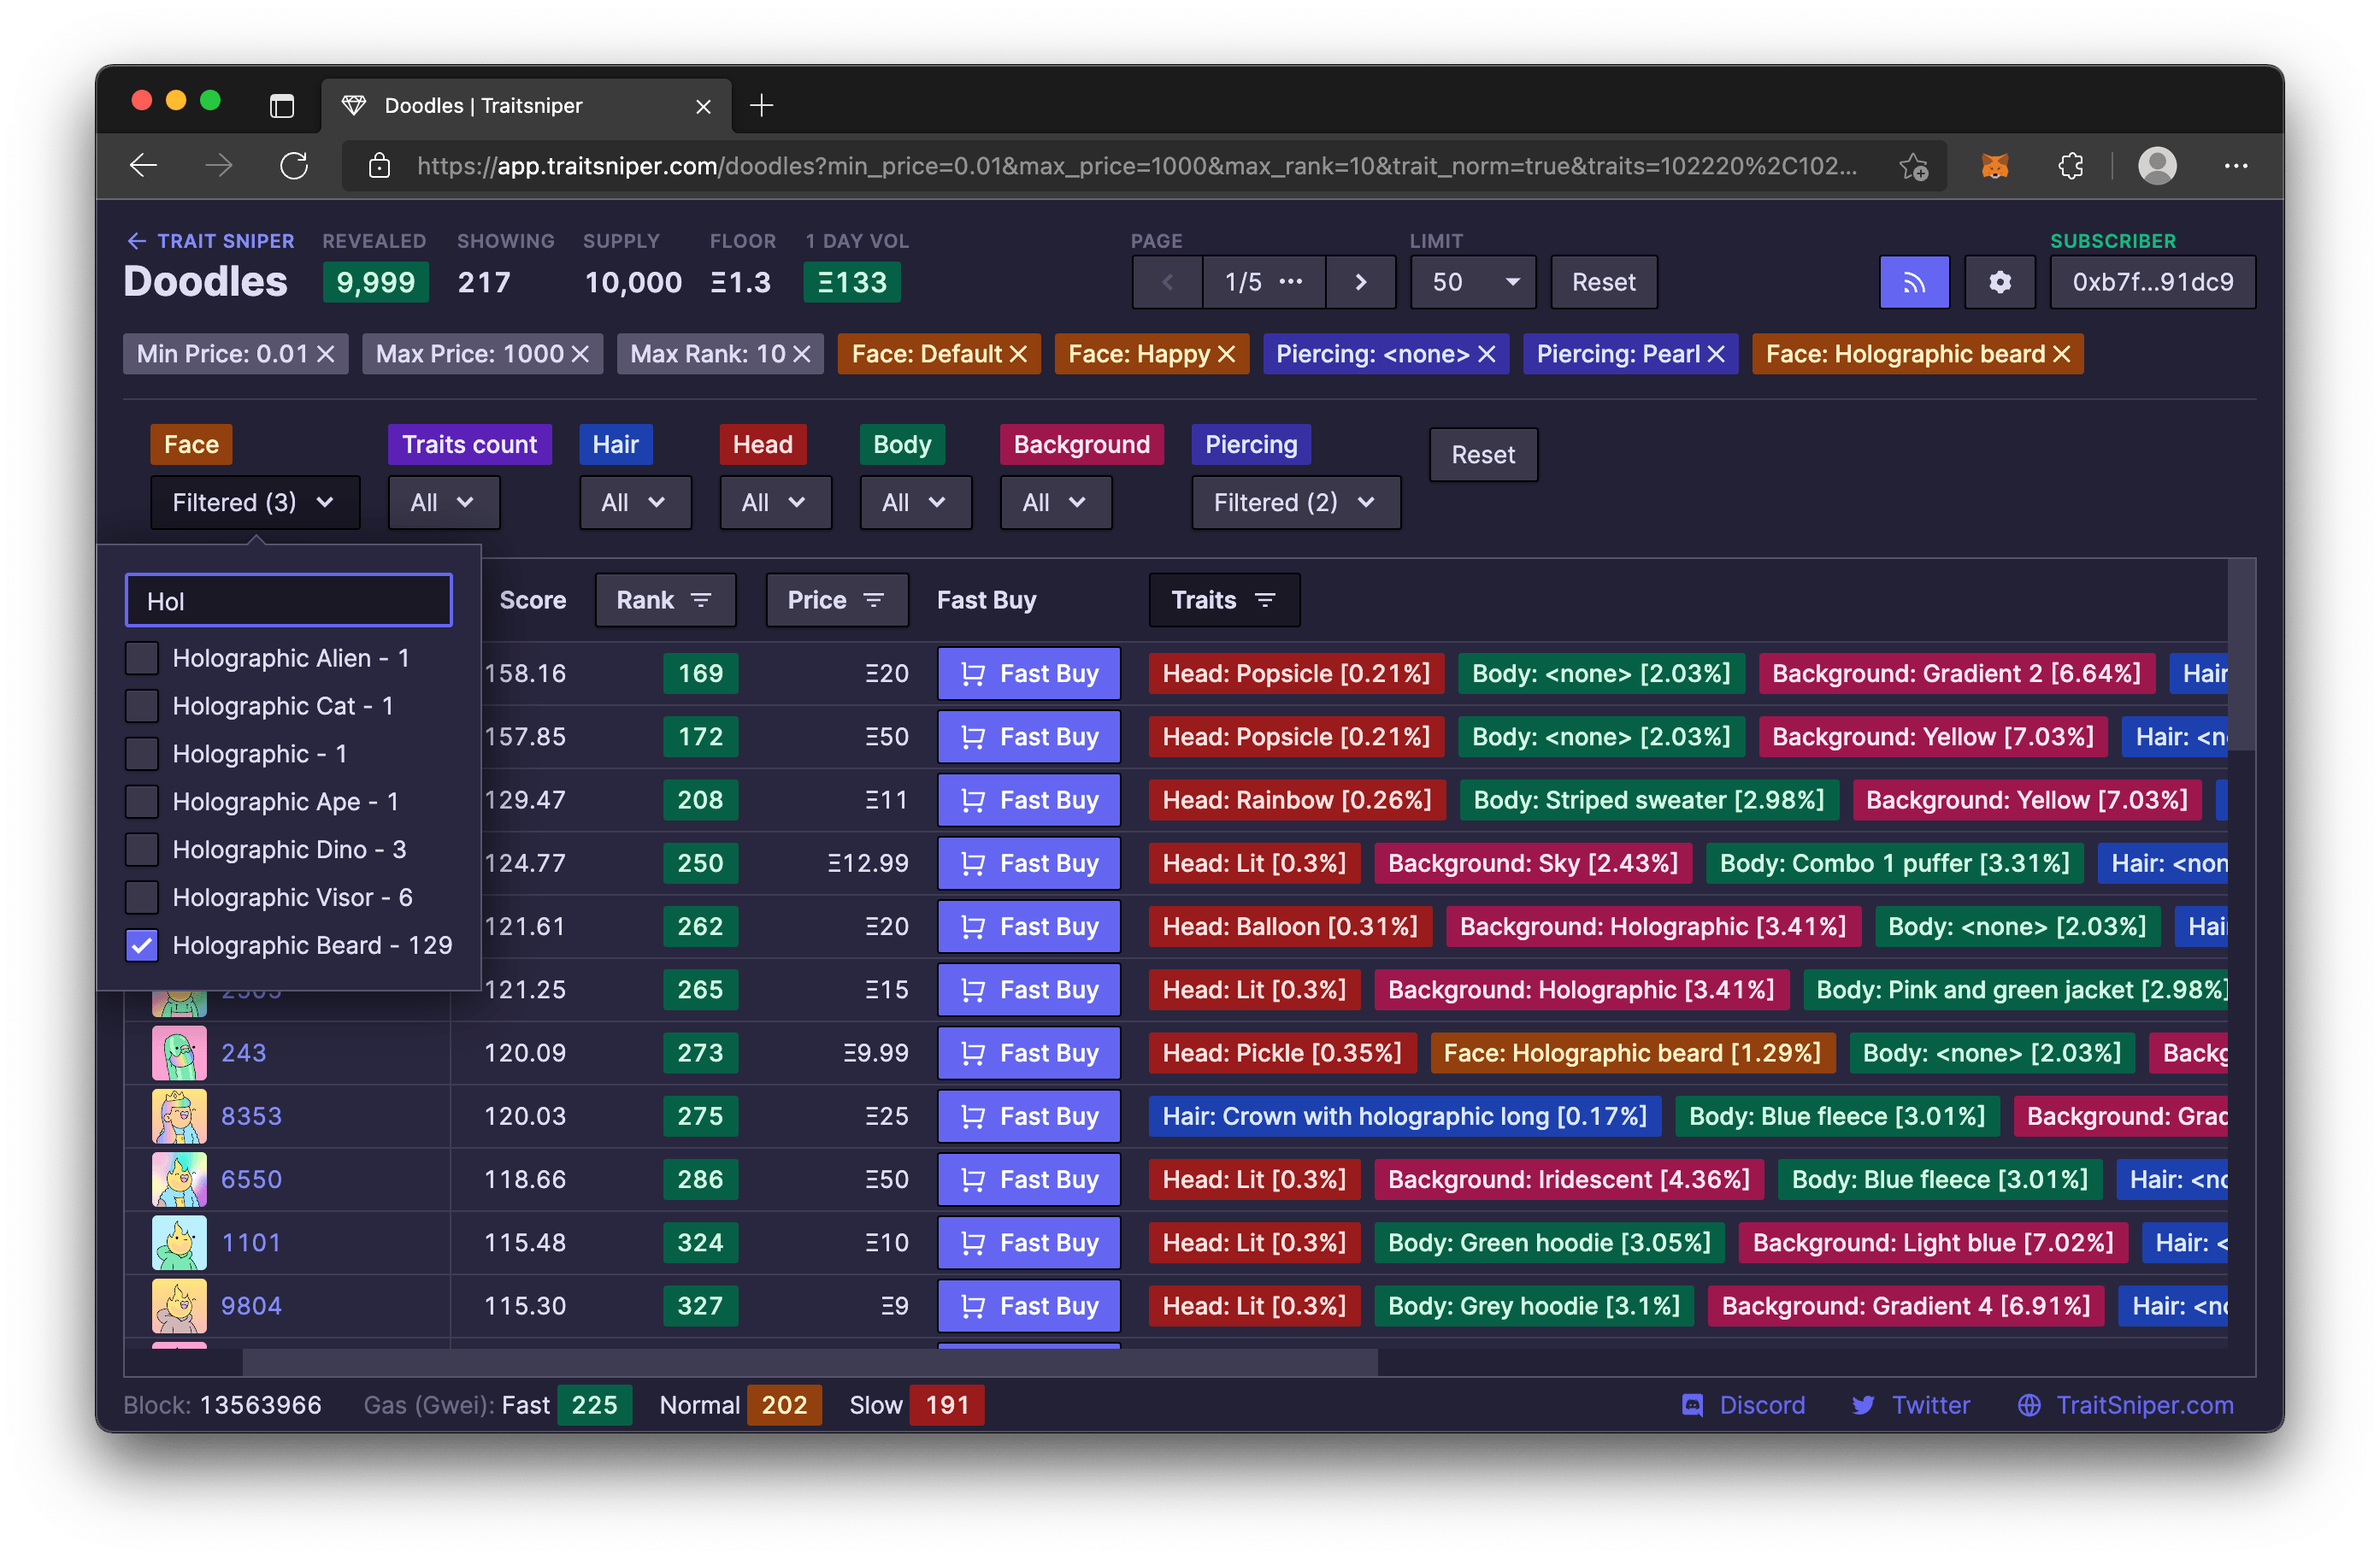Image resolution: width=2380 pixels, height=1559 pixels.
Task: Remove Min Price: 0.01 filter chip
Action: [x=326, y=354]
